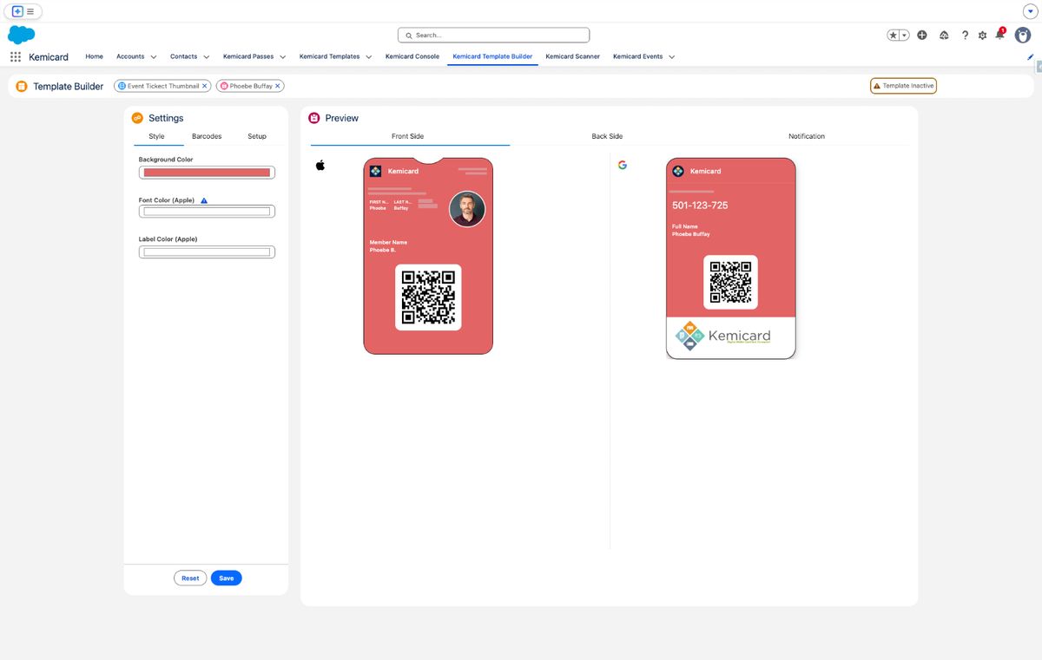Open the App Launcher grid icon
This screenshot has height=660, width=1042.
click(x=16, y=56)
